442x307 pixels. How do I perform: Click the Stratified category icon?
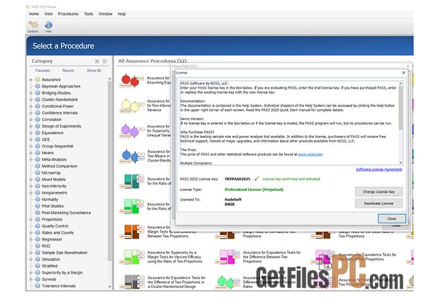click(x=37, y=266)
